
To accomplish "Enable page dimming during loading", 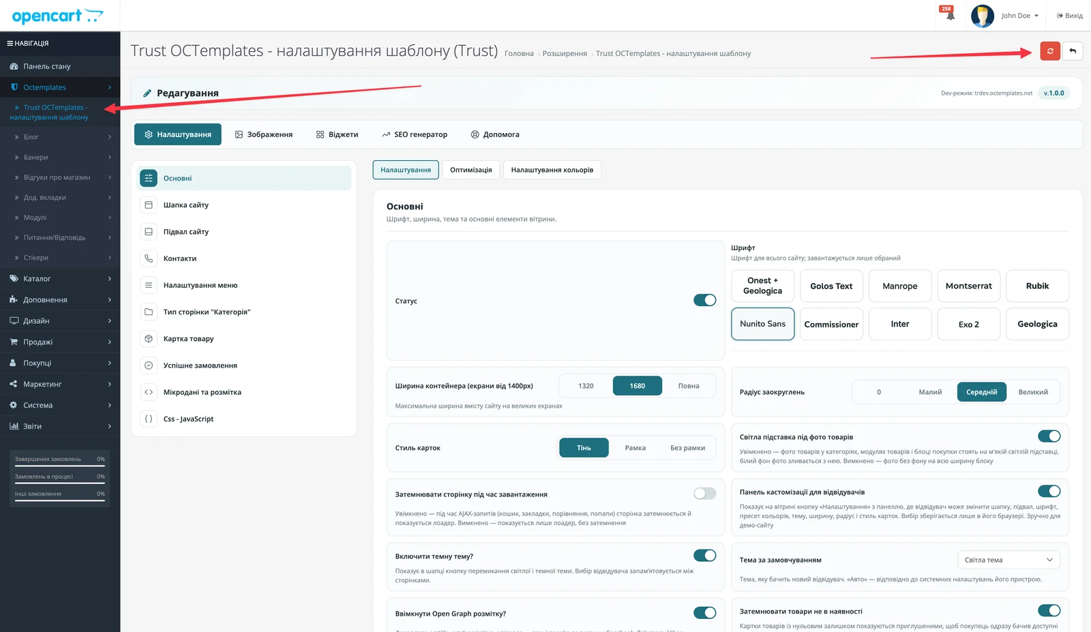I will tap(704, 494).
